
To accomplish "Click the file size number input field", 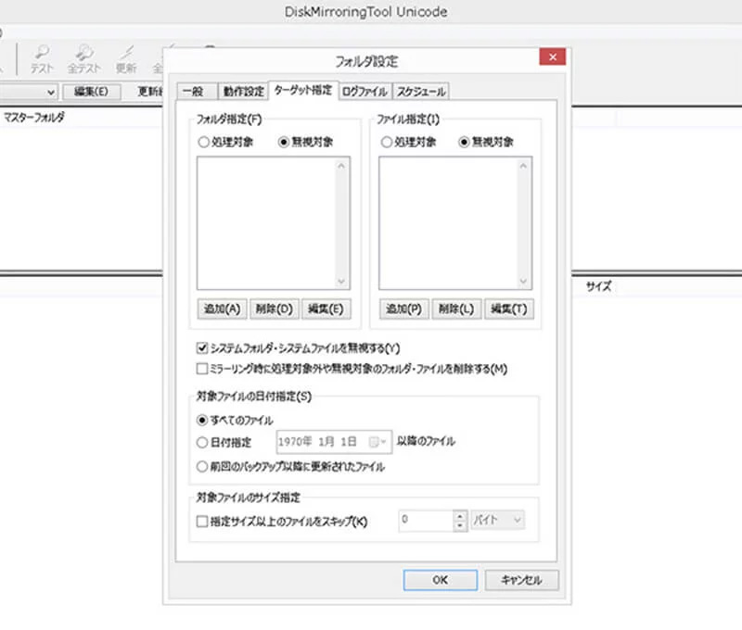I will [425, 521].
